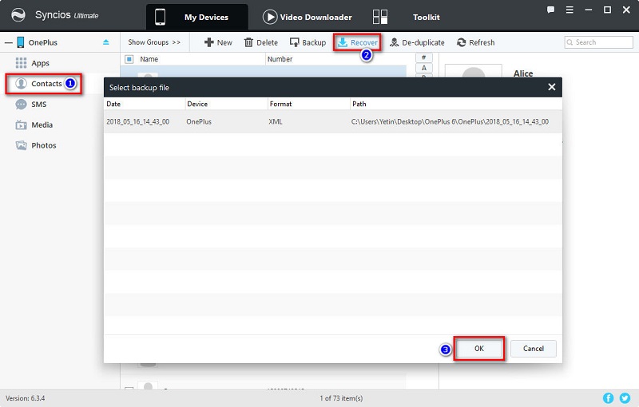Sort contacts by Number column
The height and width of the screenshot is (407, 639).
pyautogui.click(x=280, y=59)
